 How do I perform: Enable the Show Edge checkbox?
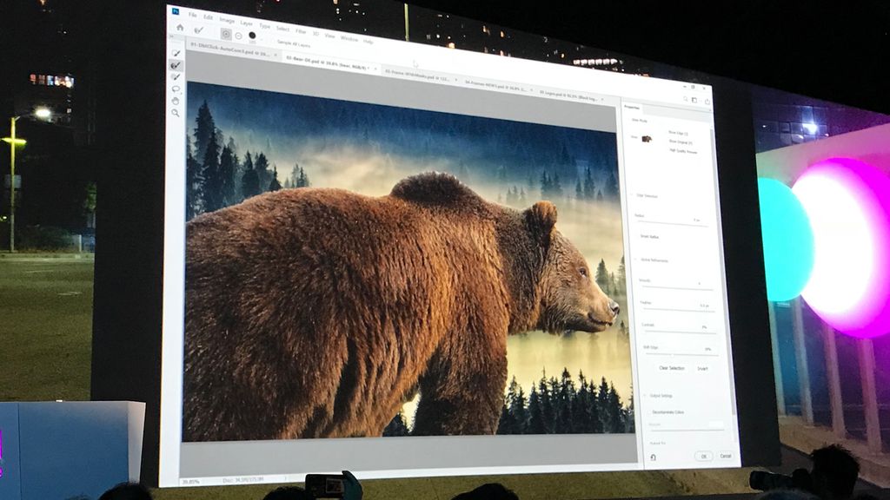pyautogui.click(x=666, y=132)
